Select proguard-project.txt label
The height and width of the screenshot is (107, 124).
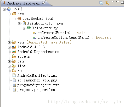coord(38,85)
